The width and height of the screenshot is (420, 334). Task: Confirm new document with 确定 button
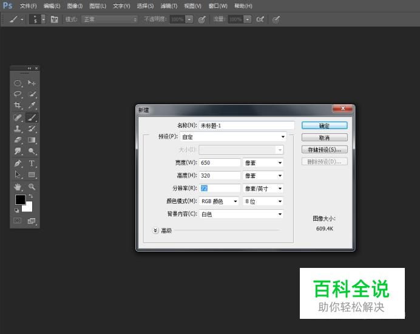(x=324, y=125)
